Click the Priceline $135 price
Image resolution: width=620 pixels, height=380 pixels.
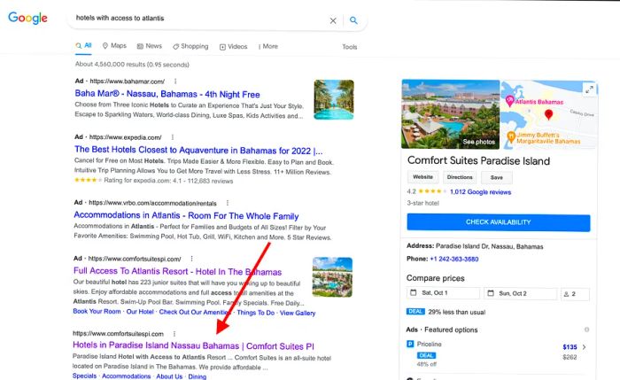[570, 347]
